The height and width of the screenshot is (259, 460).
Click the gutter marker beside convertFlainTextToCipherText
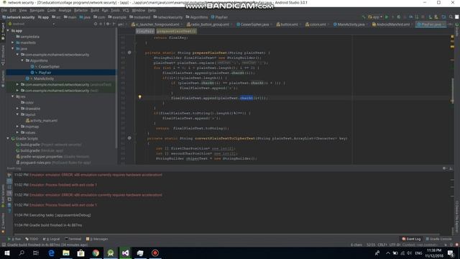129,138
